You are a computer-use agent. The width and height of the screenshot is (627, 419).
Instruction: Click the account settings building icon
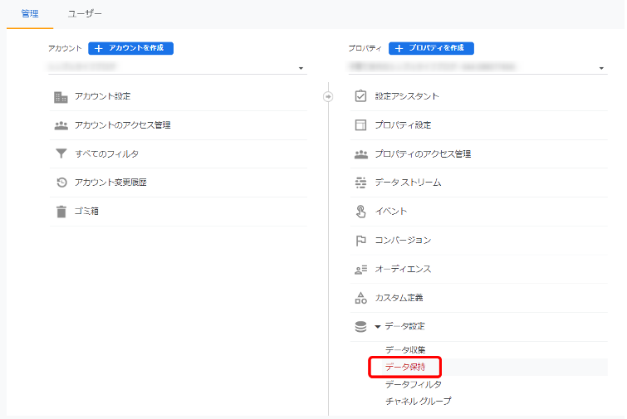pyautogui.click(x=61, y=97)
